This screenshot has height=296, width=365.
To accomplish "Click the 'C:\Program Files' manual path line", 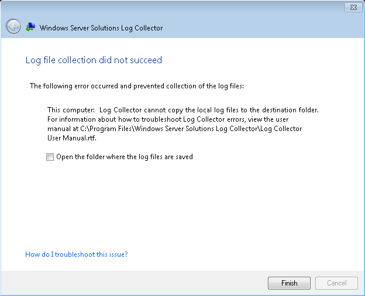I will tap(174, 129).
